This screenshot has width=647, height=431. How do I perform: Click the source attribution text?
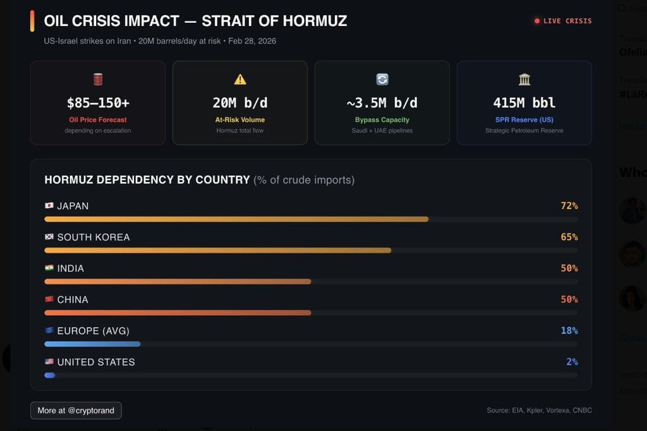[x=539, y=411]
